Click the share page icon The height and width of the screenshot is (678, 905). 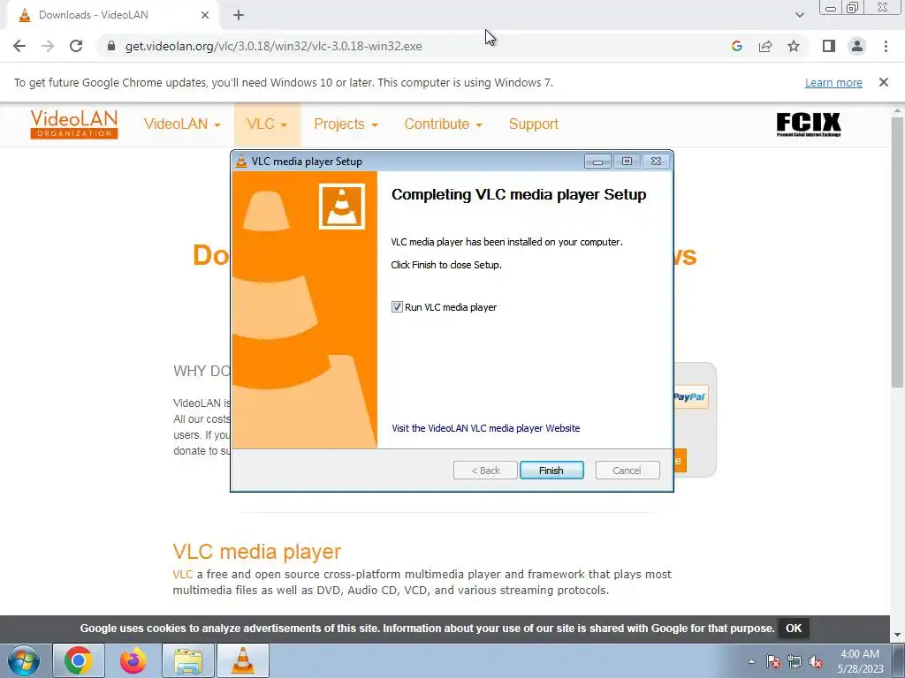point(765,46)
